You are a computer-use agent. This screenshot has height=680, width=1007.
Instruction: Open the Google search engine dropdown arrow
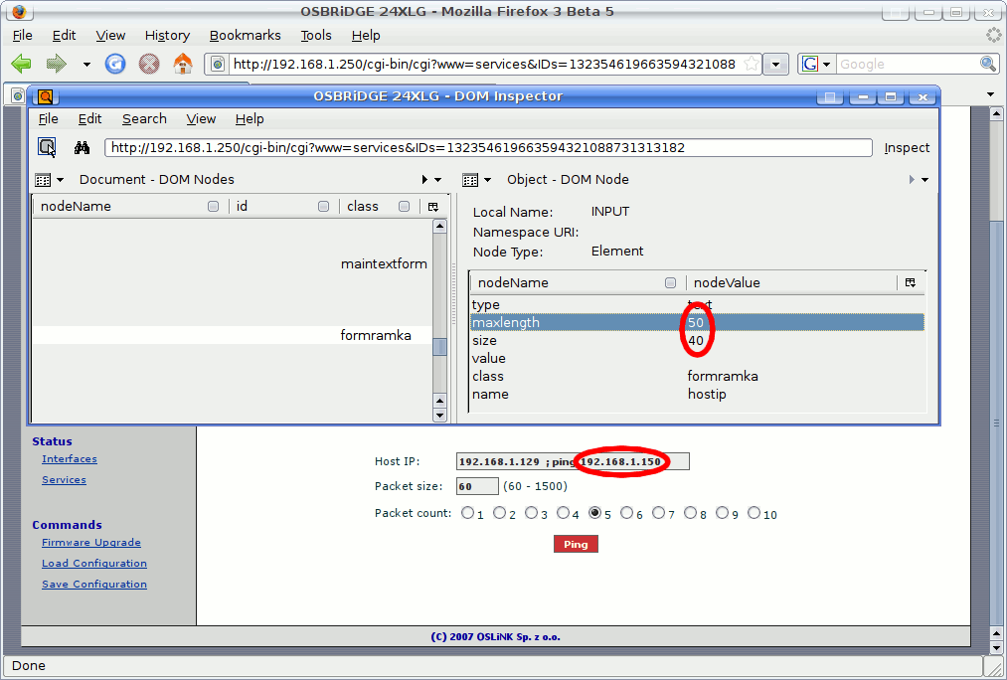(x=826, y=65)
